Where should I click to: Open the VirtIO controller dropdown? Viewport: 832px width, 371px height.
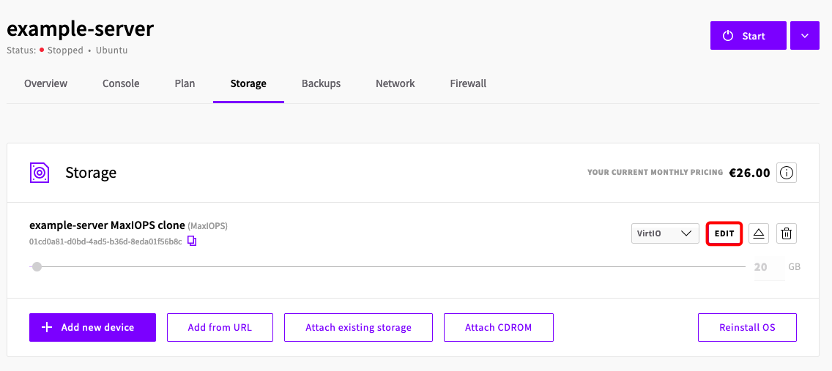(665, 233)
